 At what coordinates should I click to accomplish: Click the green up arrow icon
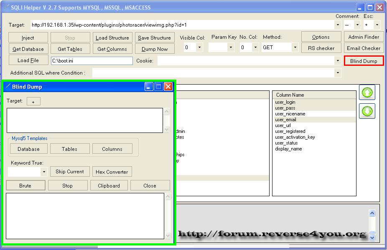(367, 92)
